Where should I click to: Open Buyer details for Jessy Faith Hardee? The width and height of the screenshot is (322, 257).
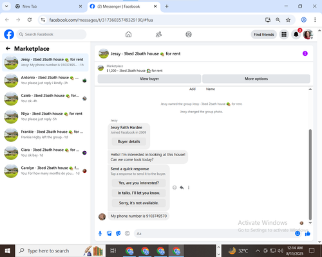click(x=129, y=141)
